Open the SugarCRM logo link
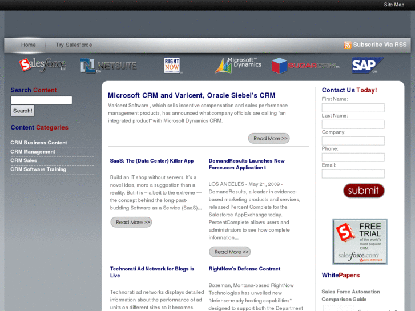415x311 pixels. point(305,66)
